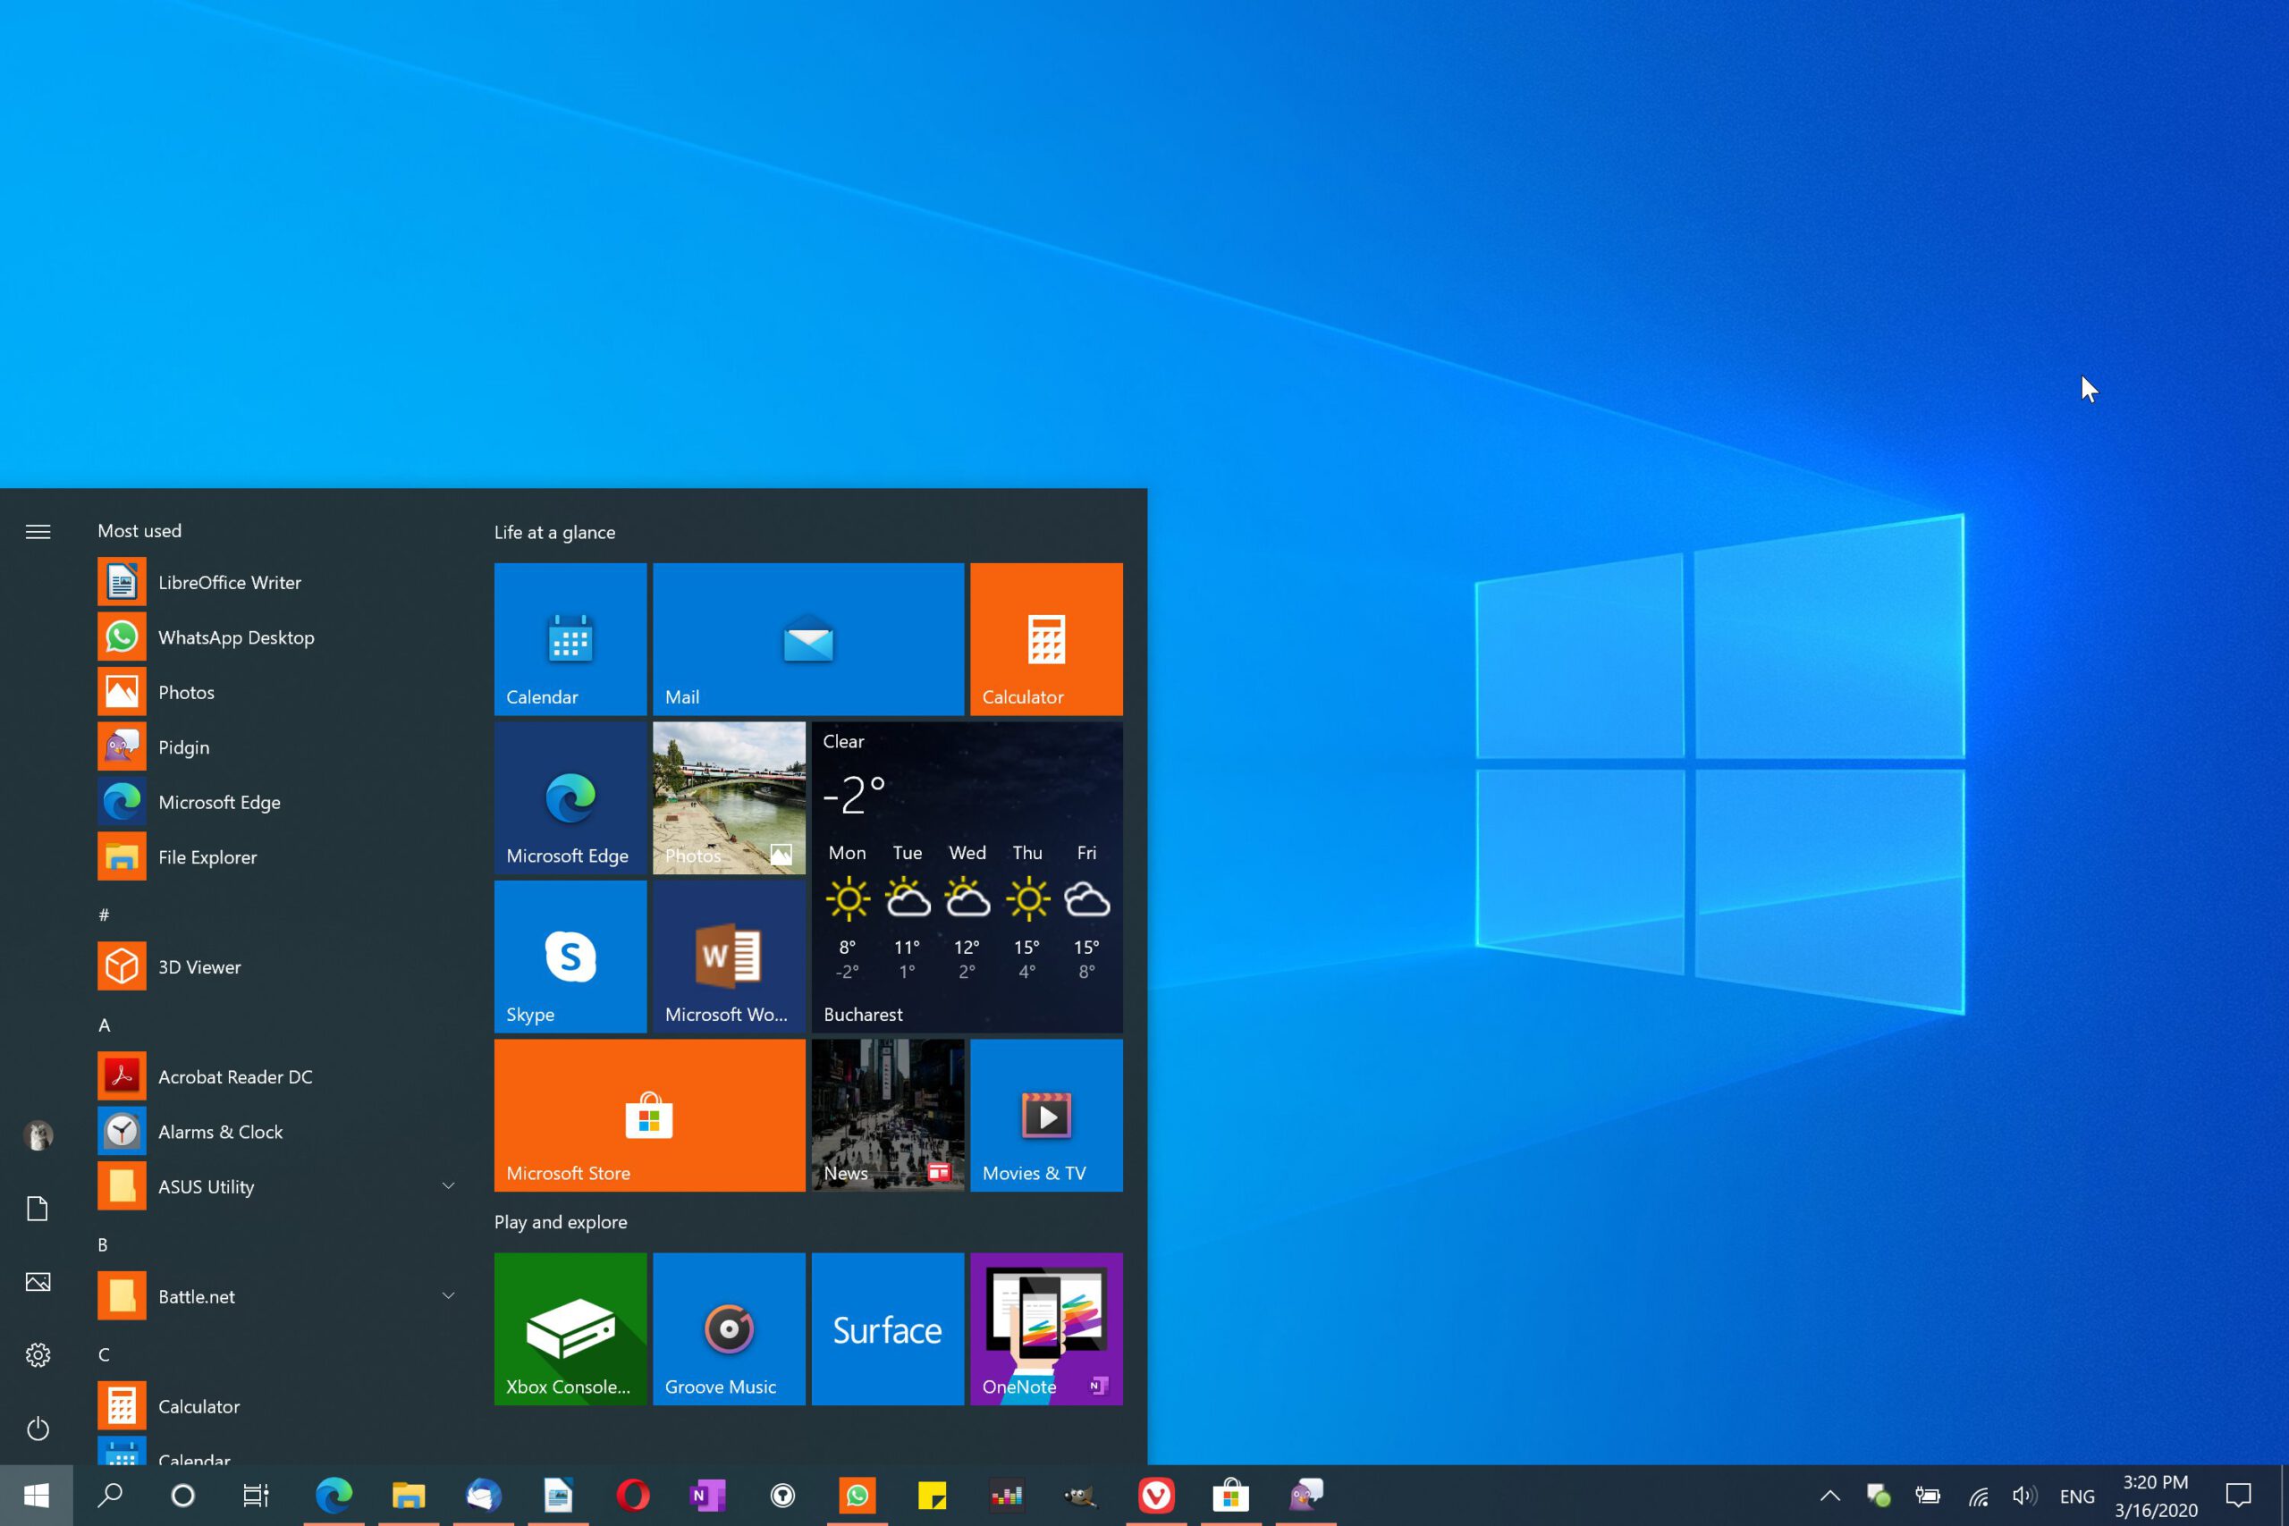Screen dimensions: 2289x1526
Task: Open Calculator in the alphabetical app list
Action: tap(277, 1406)
